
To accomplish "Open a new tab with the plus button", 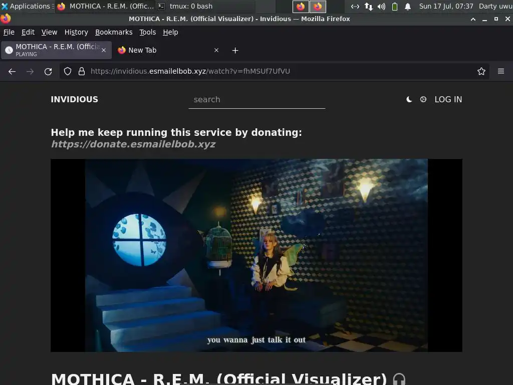I will click(x=235, y=51).
